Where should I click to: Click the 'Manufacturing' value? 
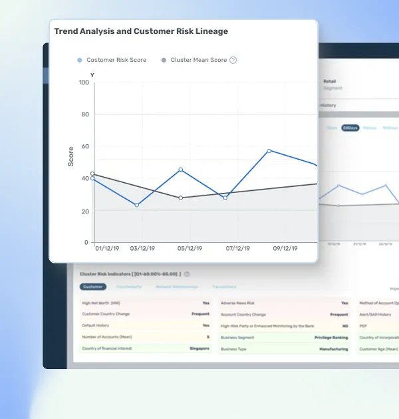[x=334, y=349]
